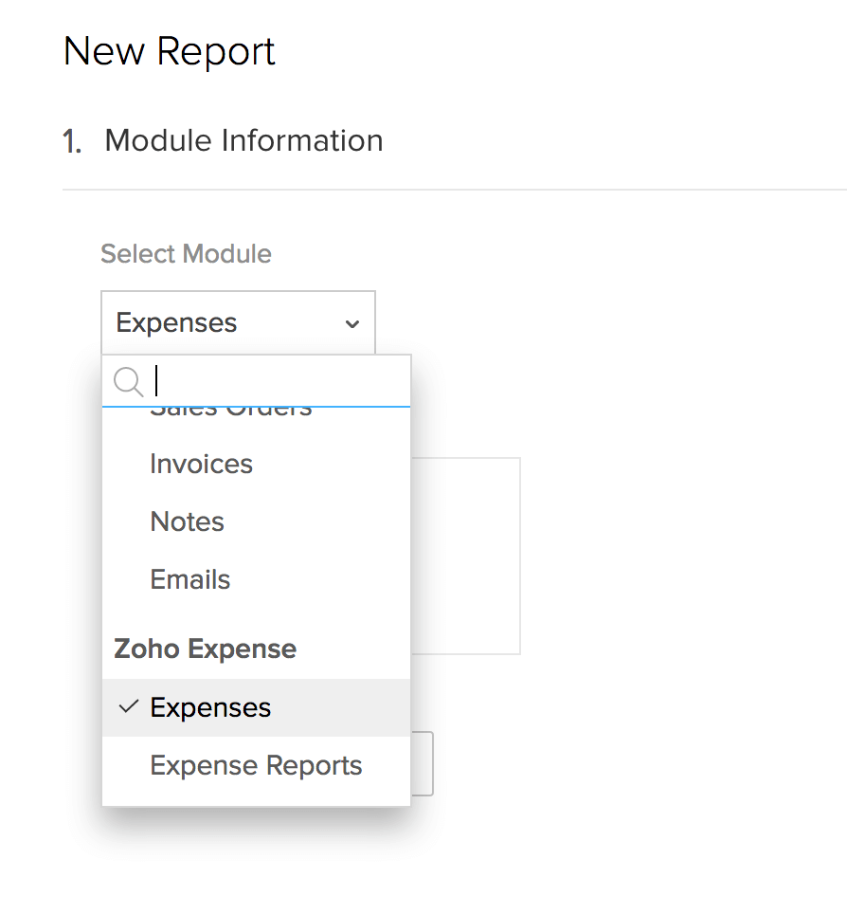The image size is (847, 914).
Task: Select the highlighted Expenses option
Action: tap(210, 706)
